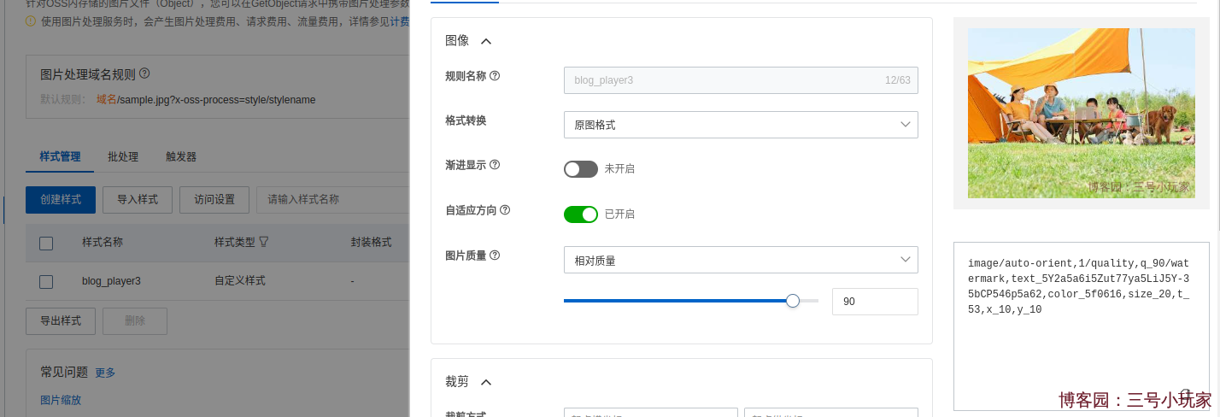Click the image quality slider handle

click(x=793, y=301)
